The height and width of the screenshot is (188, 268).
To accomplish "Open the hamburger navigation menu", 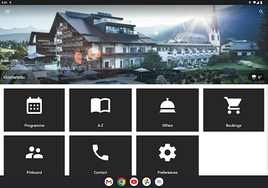I will click(x=7, y=11).
